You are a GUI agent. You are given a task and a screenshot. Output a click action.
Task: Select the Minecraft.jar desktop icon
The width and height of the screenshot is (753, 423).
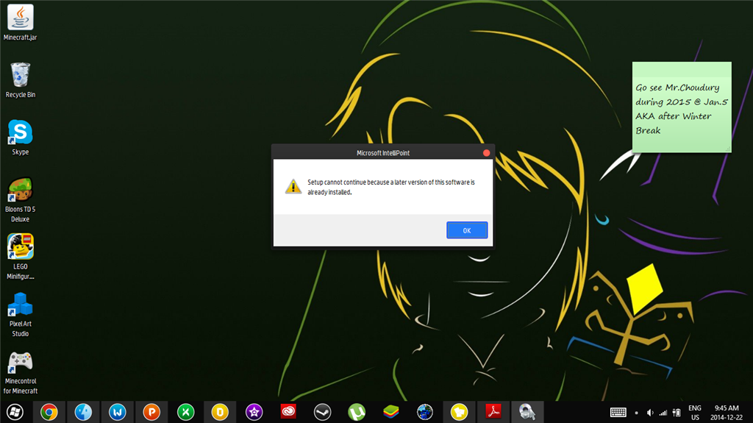click(x=20, y=23)
